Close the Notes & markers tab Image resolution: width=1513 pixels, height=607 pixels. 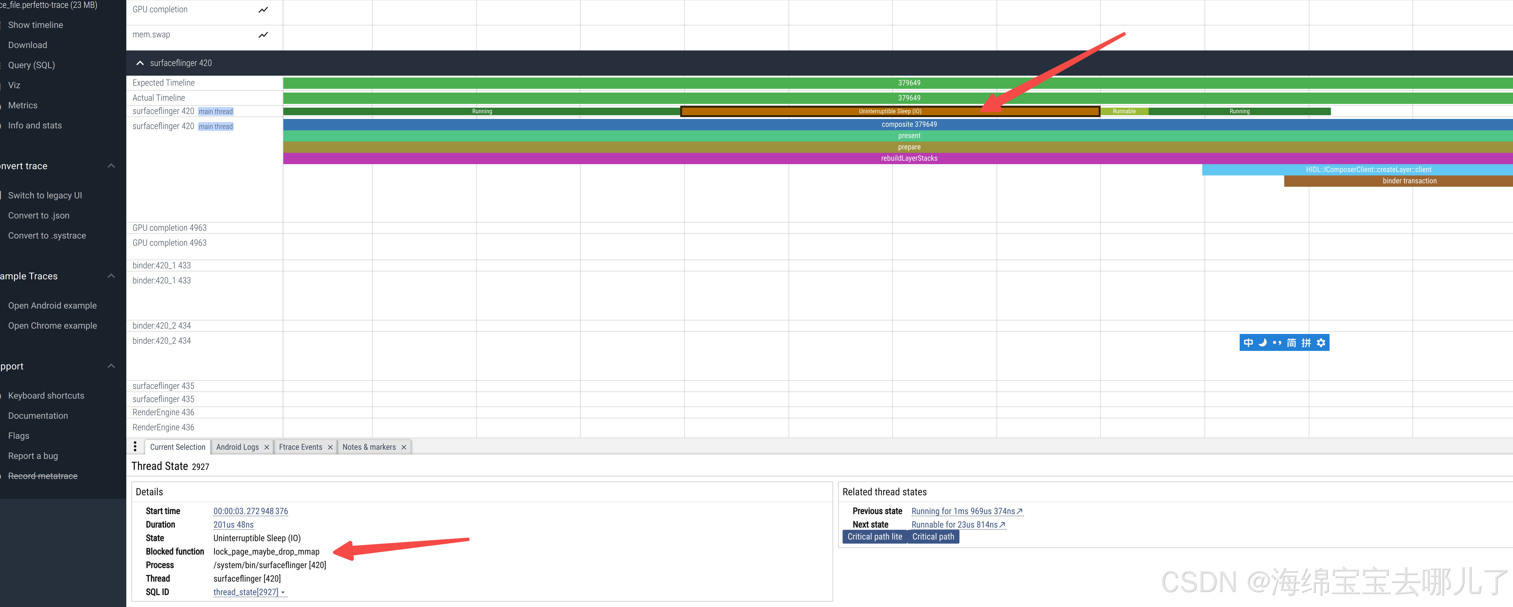tap(403, 447)
